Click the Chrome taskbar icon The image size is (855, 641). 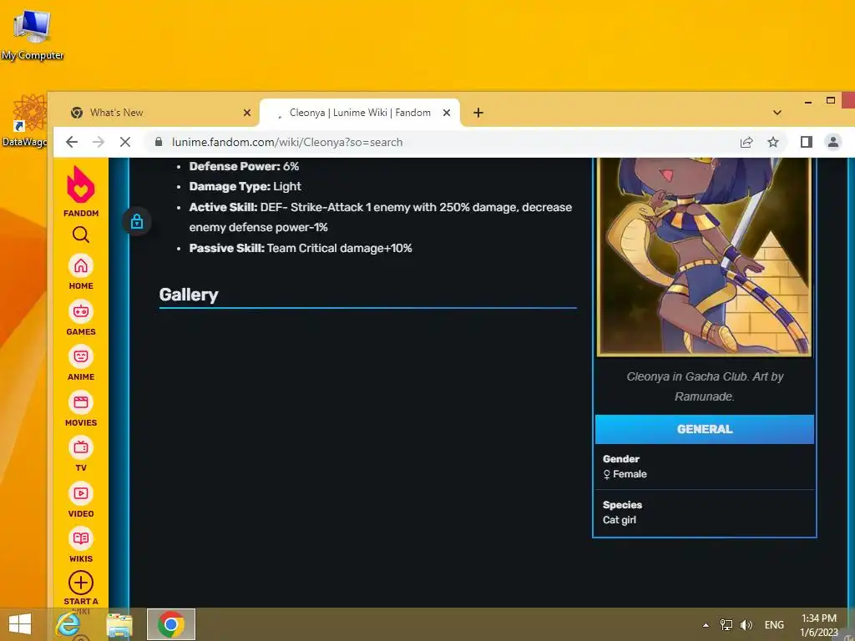click(170, 624)
